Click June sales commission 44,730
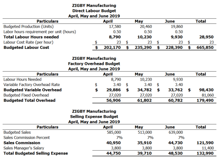This screenshot has width=219, height=158. pyautogui.click(x=176, y=143)
